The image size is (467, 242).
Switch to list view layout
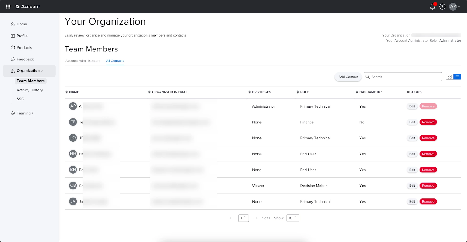457,77
